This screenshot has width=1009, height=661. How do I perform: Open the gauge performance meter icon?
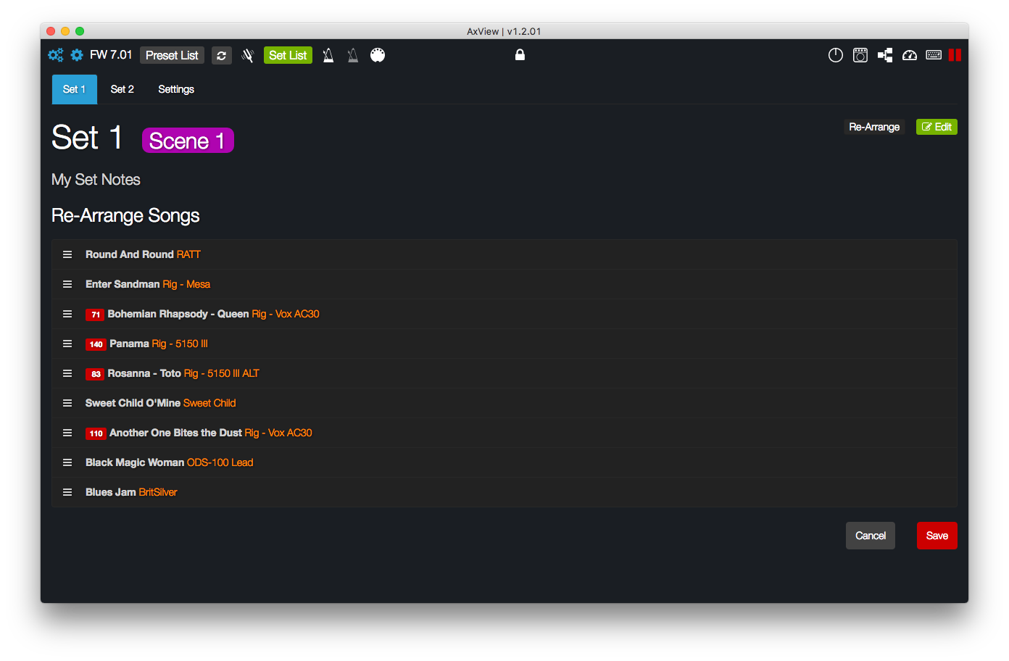[910, 55]
